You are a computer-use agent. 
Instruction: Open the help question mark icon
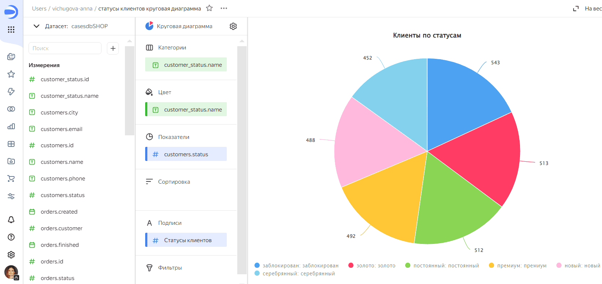coord(11,237)
